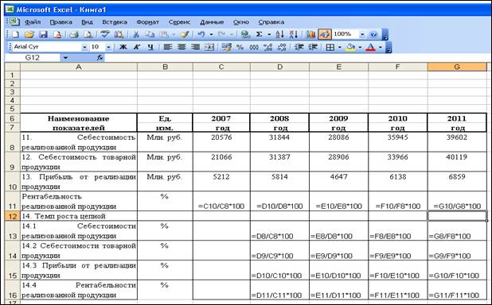Sort descending with the Z-A icon
This screenshot has height=305, width=492.
point(294,34)
